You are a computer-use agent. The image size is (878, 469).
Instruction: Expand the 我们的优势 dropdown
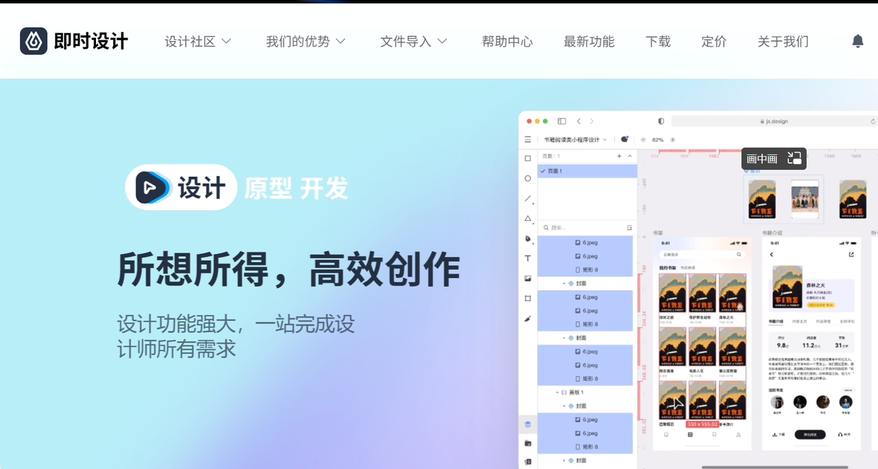(x=305, y=42)
